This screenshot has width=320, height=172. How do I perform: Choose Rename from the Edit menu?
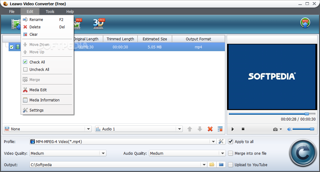tap(47, 20)
